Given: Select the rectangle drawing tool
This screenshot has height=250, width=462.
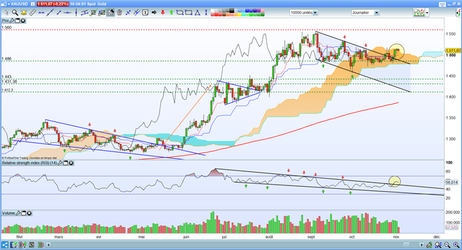Looking at the screenshot, I should click(189, 13).
